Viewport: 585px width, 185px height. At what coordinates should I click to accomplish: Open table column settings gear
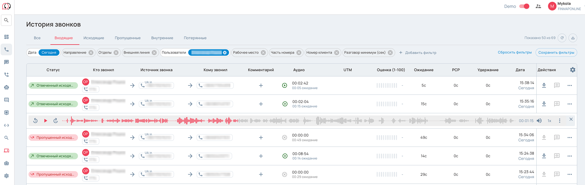pyautogui.click(x=573, y=70)
